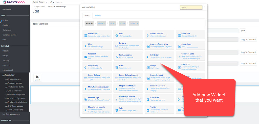Open the Catalog menu in sidebar
The width and height of the screenshot is (259, 124).
[6, 25]
